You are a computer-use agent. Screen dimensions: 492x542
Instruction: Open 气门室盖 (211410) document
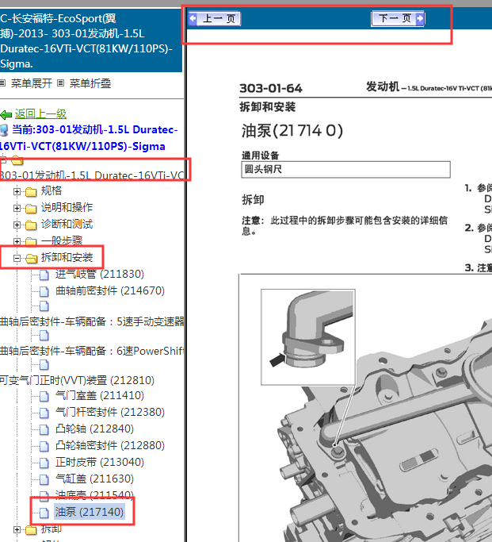[x=100, y=395]
